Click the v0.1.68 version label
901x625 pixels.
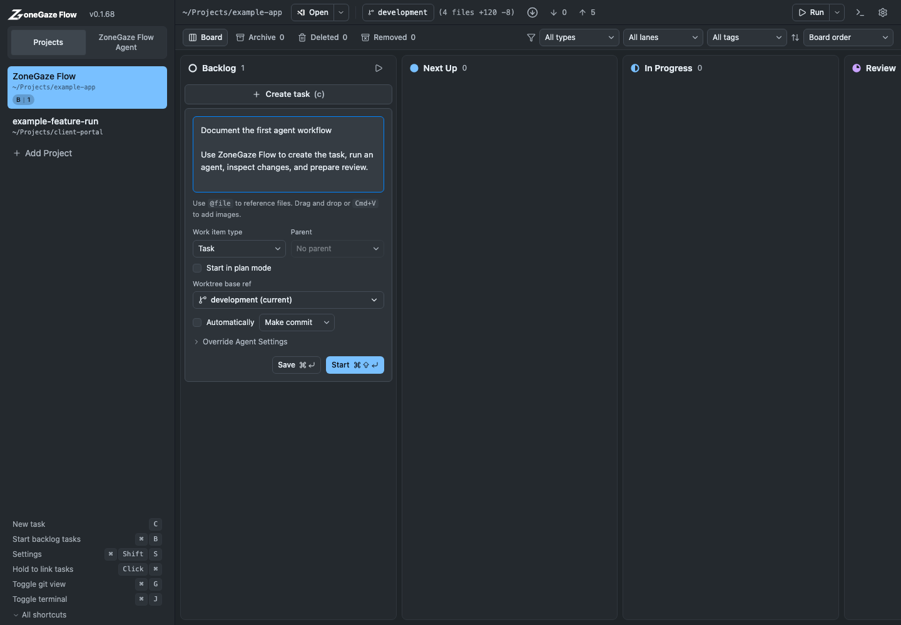tap(102, 14)
